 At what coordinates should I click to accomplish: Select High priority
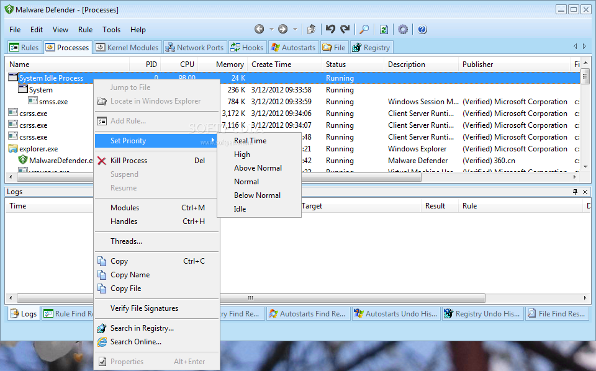coord(260,154)
